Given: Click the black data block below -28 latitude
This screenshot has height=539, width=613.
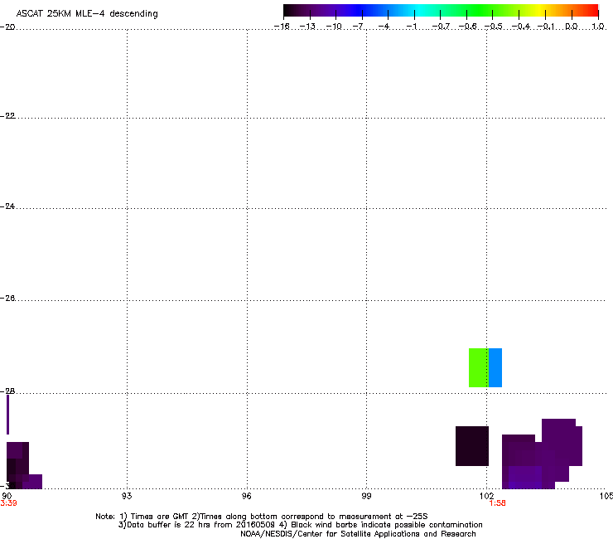Looking at the screenshot, I should 472,446.
